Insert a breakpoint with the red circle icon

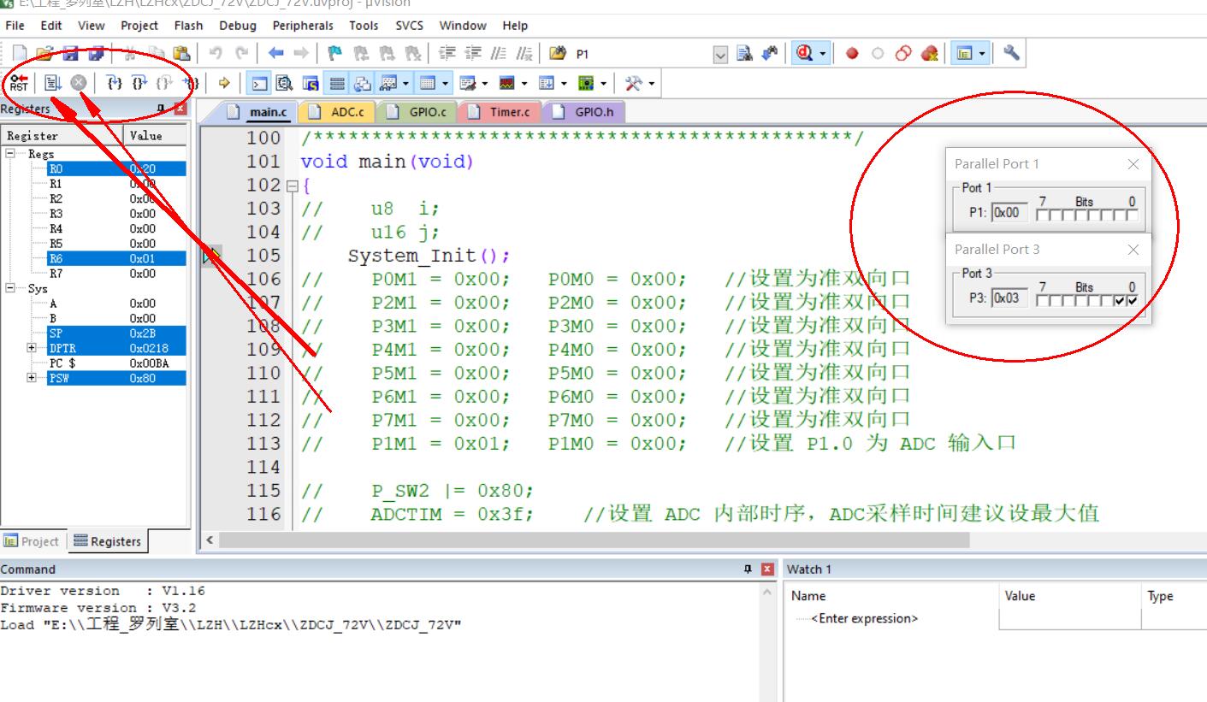[x=852, y=54]
